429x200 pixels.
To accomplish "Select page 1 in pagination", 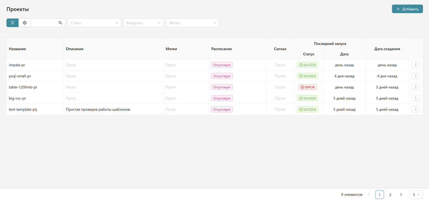I will 380,195.
